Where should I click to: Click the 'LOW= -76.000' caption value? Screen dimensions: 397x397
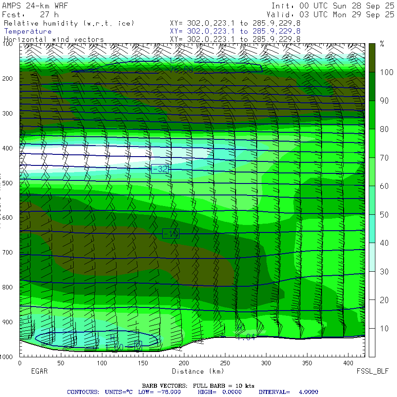[159, 392]
